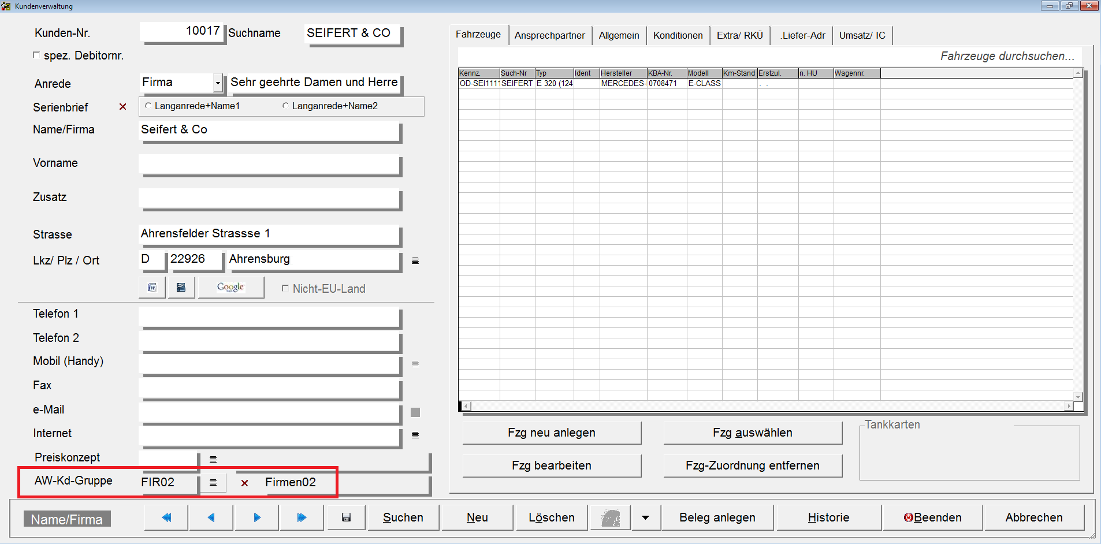1101x544 pixels.
Task: Open the Anrede dropdown showing Firma
Action: tap(217, 83)
